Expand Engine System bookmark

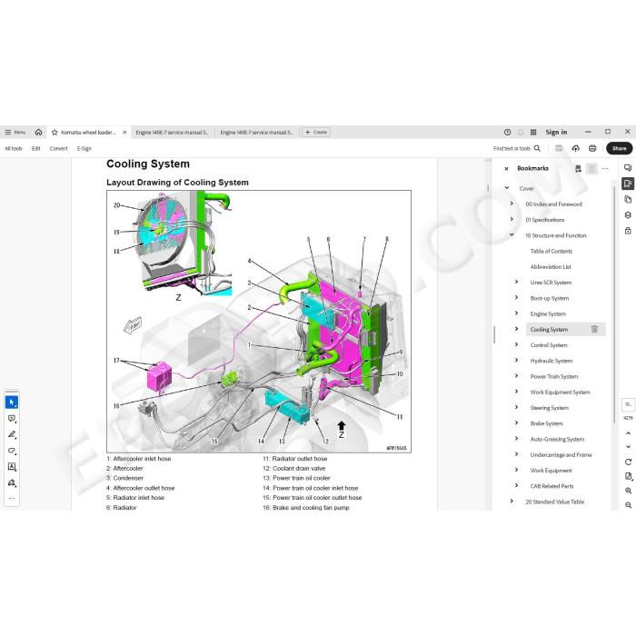tap(516, 313)
